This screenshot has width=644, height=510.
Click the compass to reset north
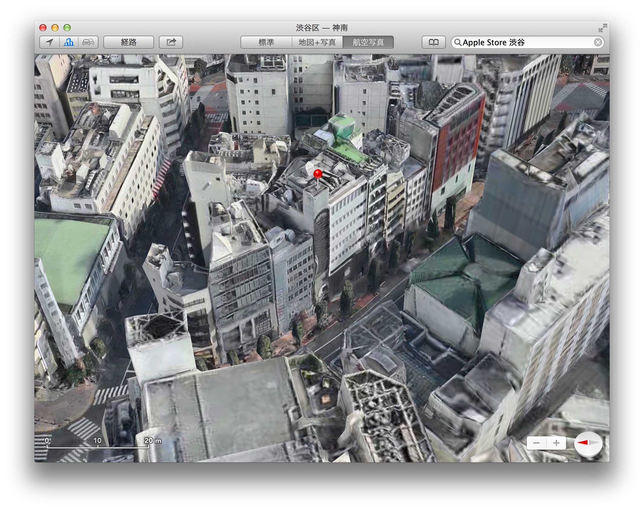click(x=588, y=443)
